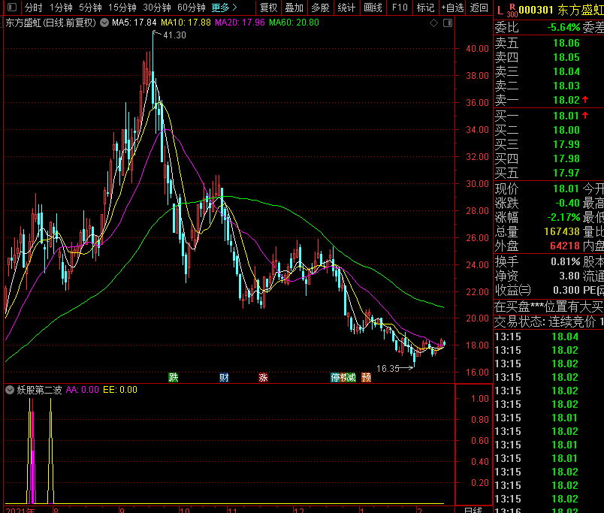This screenshot has height=513, width=604.
Task: Click the R300 badge beside stock code
Action: tap(512, 9)
